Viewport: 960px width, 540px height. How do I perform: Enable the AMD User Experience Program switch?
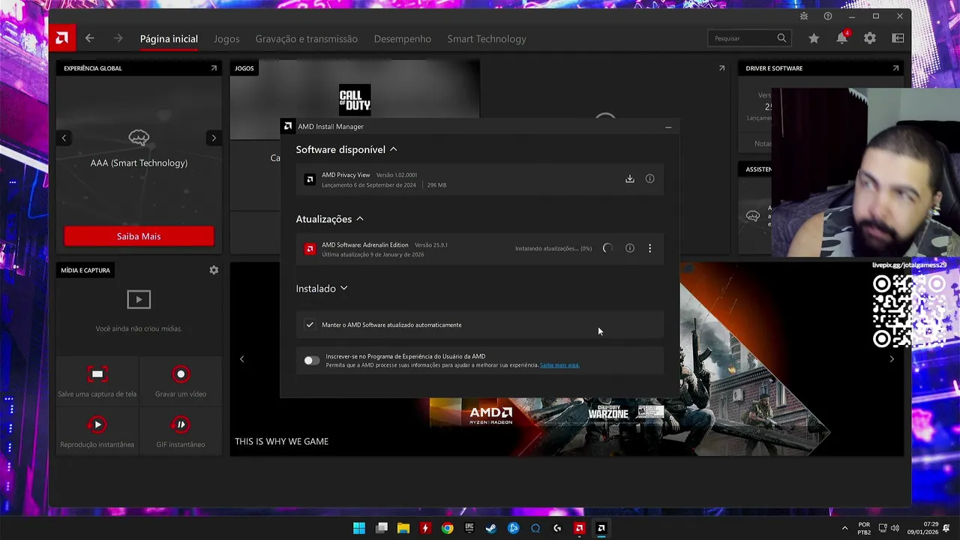pyautogui.click(x=311, y=361)
